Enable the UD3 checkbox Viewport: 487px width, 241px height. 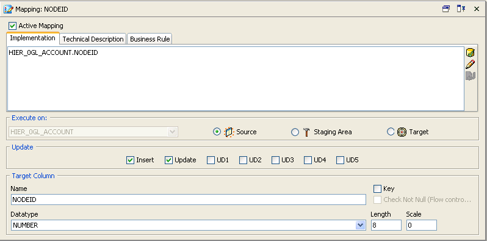click(x=275, y=160)
